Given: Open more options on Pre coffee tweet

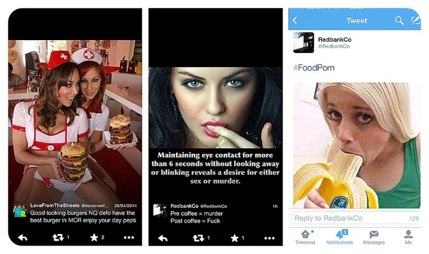Looking at the screenshot, I should pyautogui.click(x=269, y=238).
